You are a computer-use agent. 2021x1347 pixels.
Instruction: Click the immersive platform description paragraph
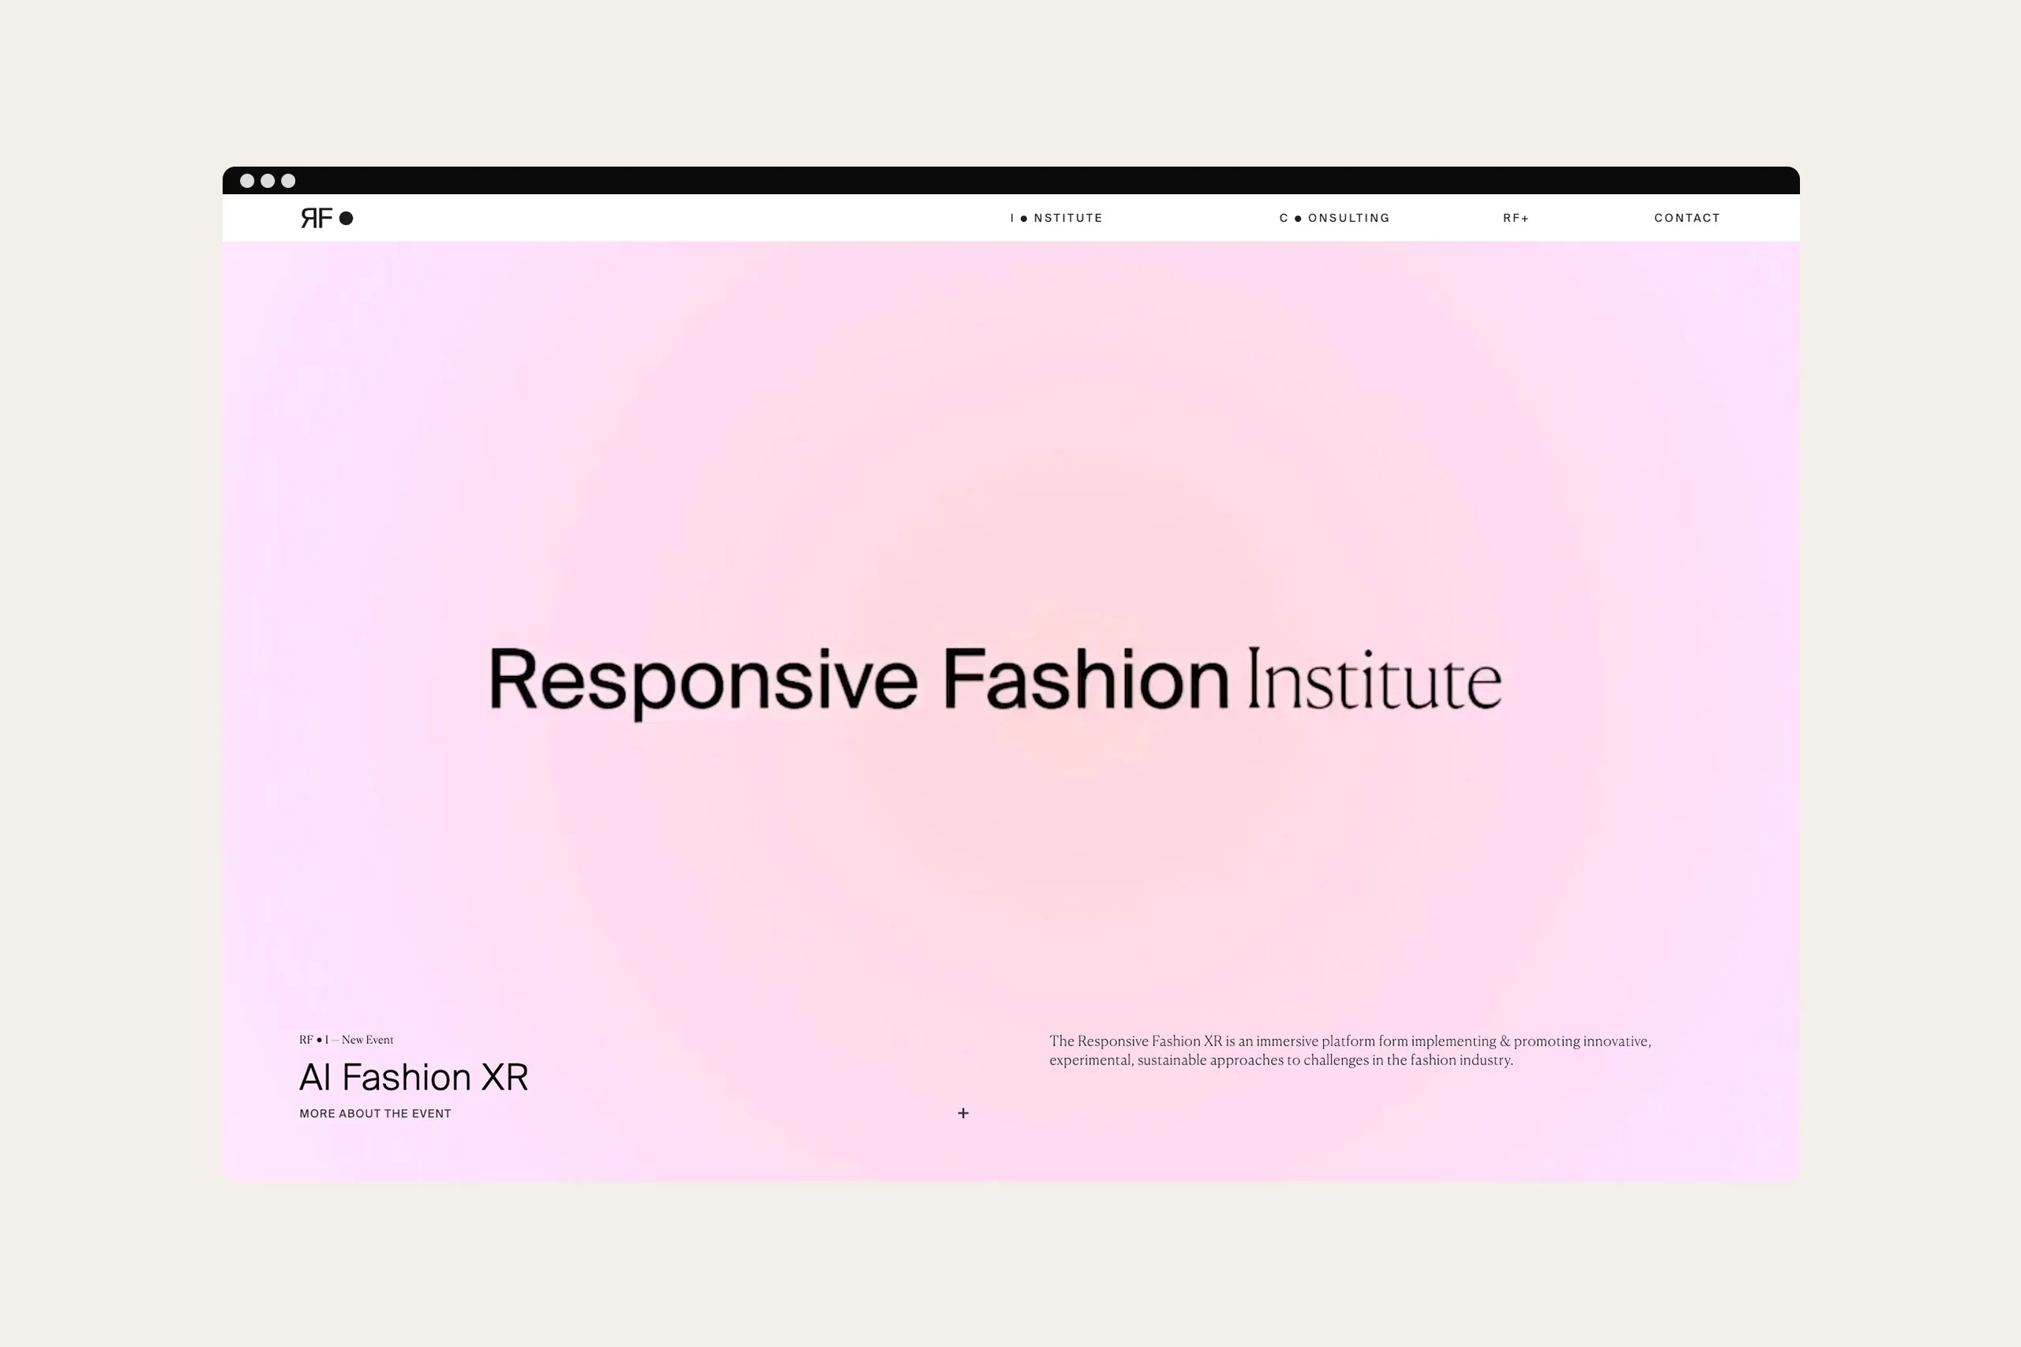click(1348, 1050)
